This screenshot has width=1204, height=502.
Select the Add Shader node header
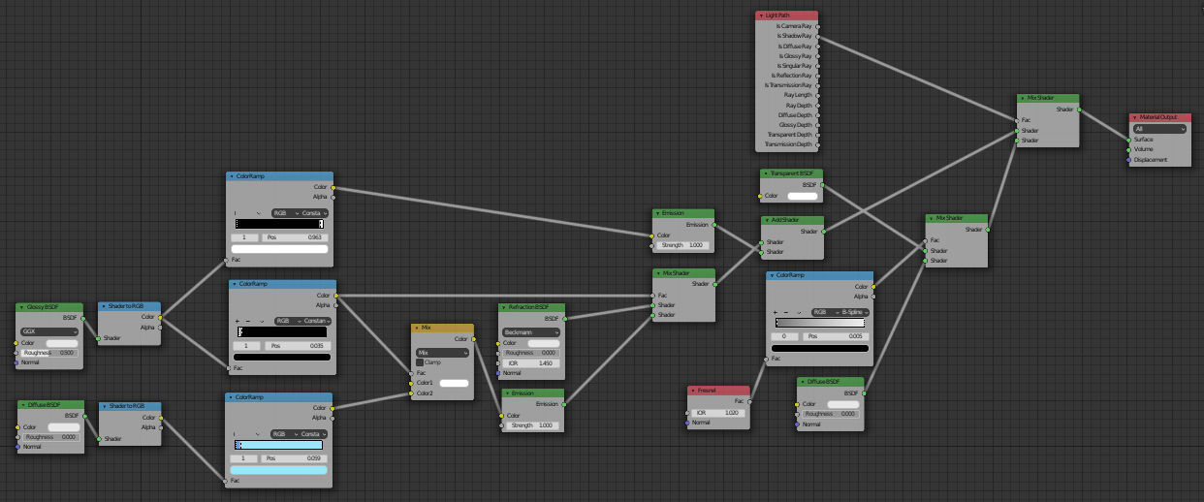click(x=792, y=220)
